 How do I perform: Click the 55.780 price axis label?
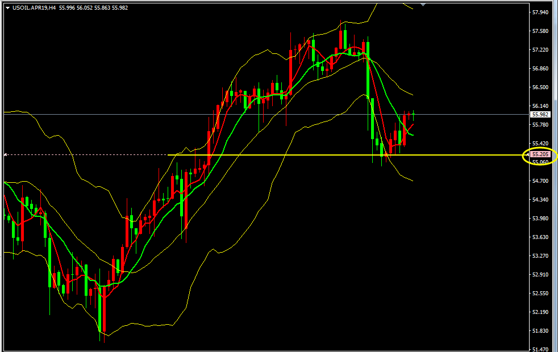pos(540,125)
